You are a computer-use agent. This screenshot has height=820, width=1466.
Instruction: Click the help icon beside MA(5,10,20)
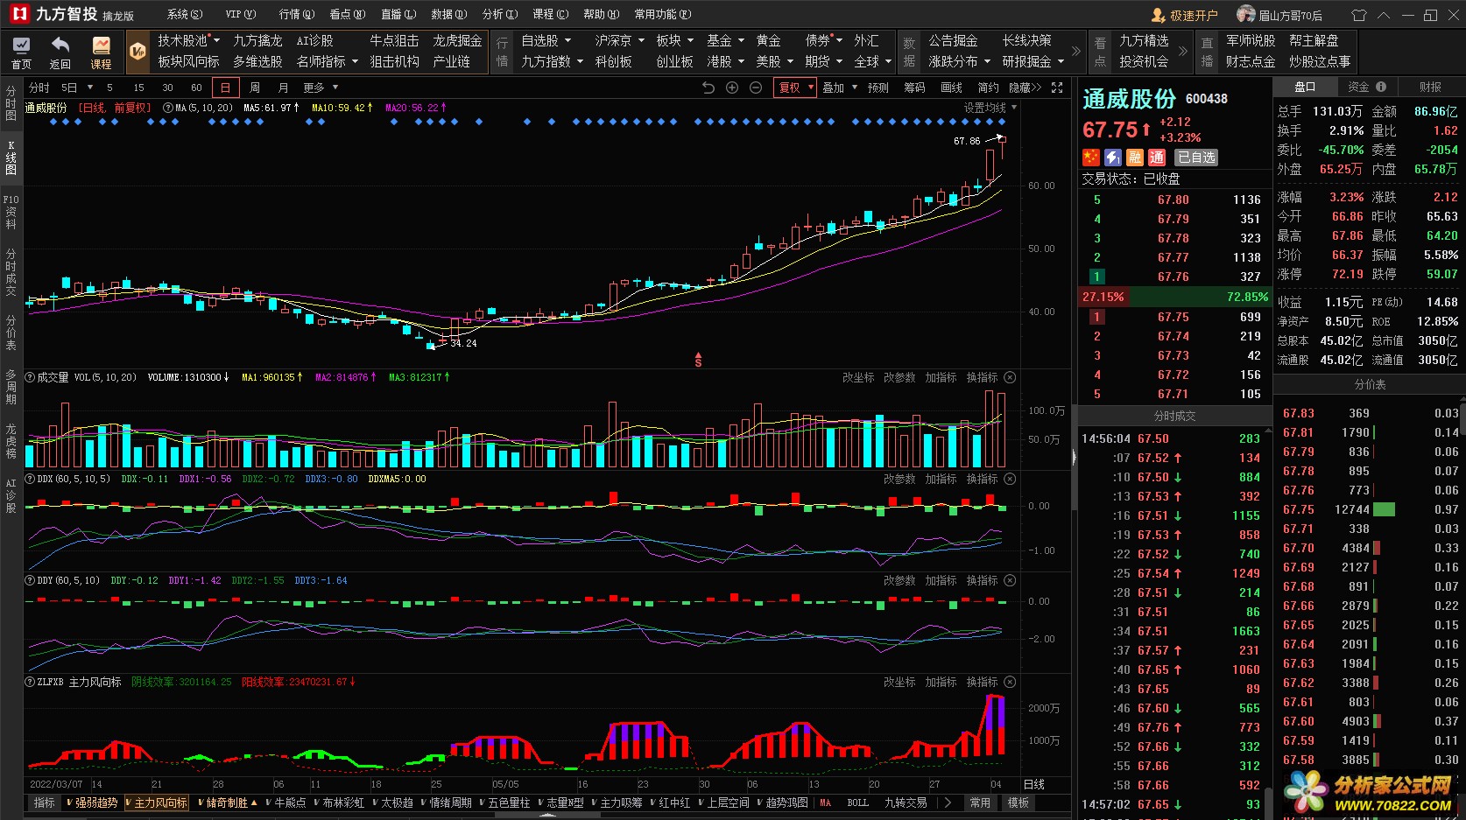168,108
